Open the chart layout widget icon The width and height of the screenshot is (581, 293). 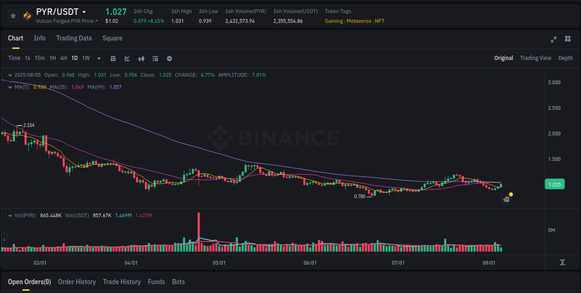(x=567, y=40)
